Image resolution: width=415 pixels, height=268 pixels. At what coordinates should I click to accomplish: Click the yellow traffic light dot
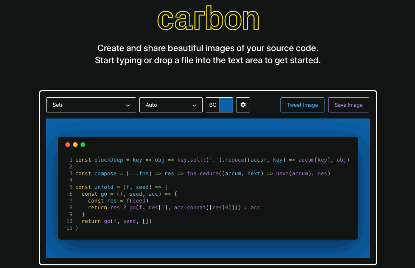click(75, 144)
